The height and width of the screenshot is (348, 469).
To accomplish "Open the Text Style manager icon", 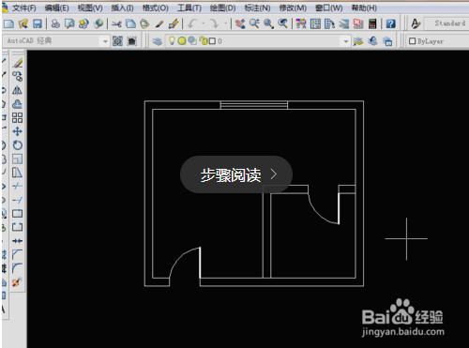I will pyautogui.click(x=416, y=23).
